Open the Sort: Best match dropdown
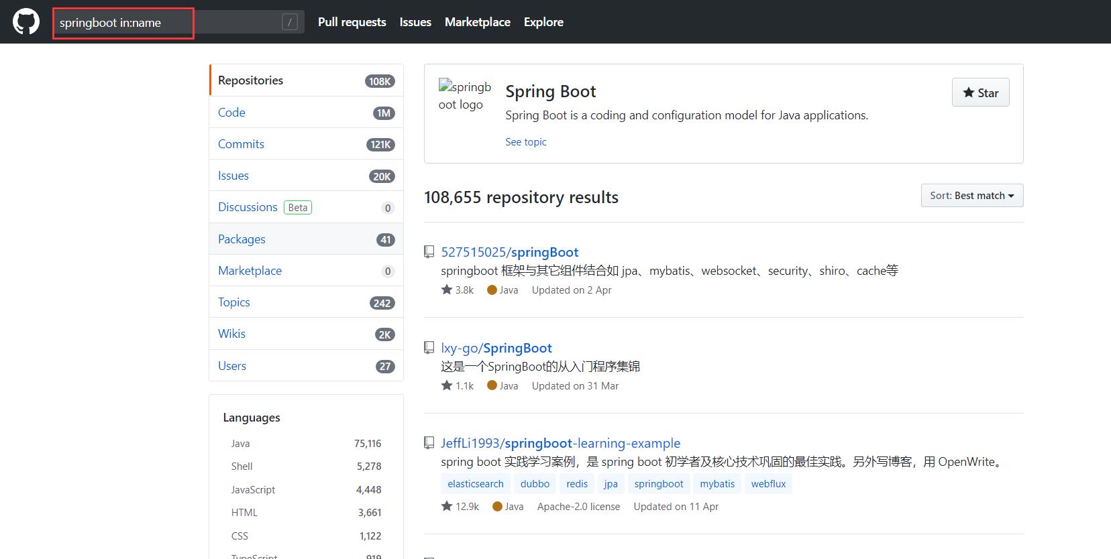 (971, 196)
